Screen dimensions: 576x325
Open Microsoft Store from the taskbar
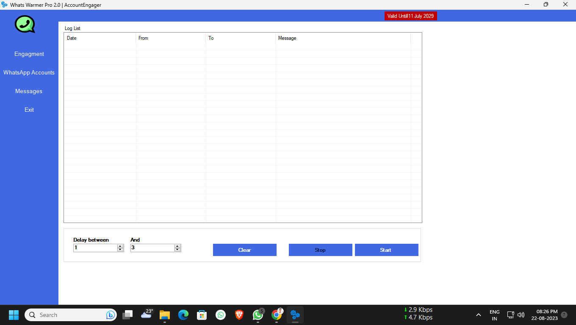click(202, 315)
